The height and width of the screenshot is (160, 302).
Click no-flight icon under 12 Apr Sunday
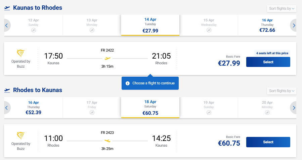(x=34, y=30)
